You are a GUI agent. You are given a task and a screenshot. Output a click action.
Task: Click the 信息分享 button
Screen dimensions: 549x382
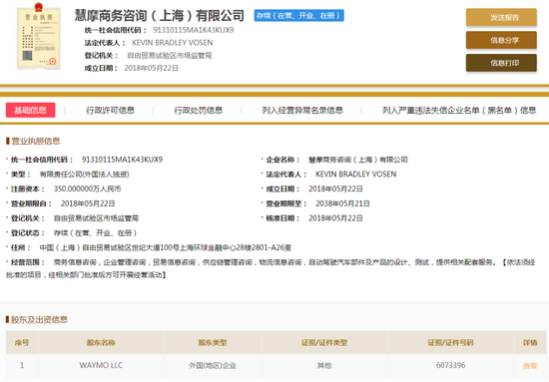point(501,40)
